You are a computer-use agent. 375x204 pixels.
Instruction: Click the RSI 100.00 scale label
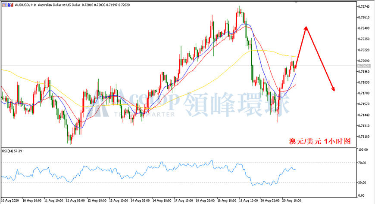[x=363, y=149]
